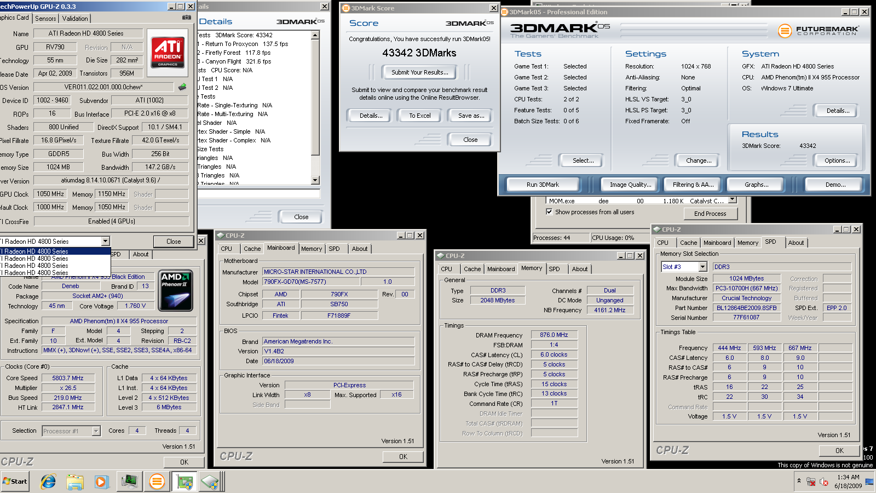Screen dimensions: 876x493
Task: Open the Slot #3 dropdown in SPD window
Action: [703, 267]
